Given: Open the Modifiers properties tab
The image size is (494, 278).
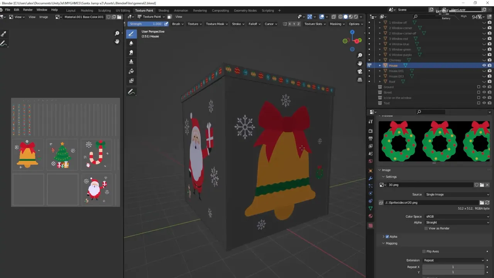Looking at the screenshot, I should coord(370,178).
